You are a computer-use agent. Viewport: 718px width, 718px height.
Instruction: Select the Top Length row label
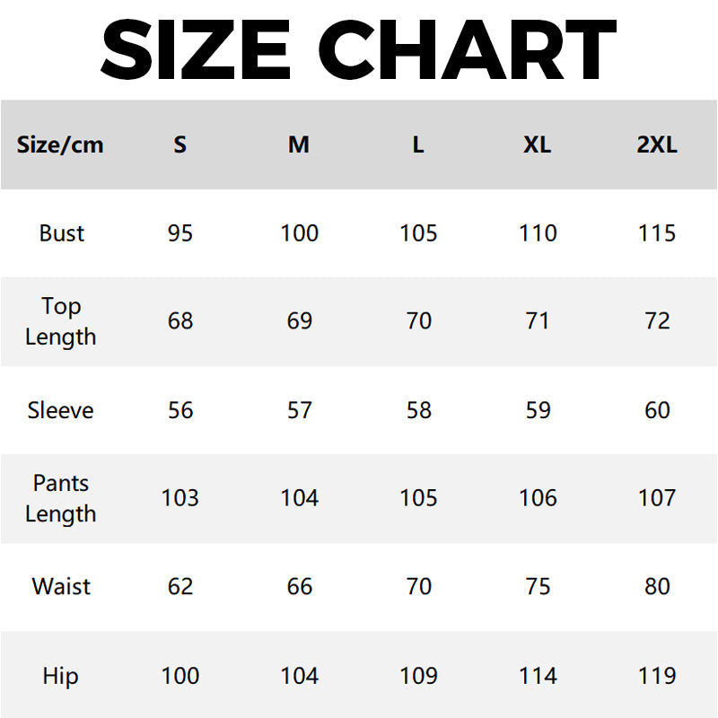(x=61, y=321)
